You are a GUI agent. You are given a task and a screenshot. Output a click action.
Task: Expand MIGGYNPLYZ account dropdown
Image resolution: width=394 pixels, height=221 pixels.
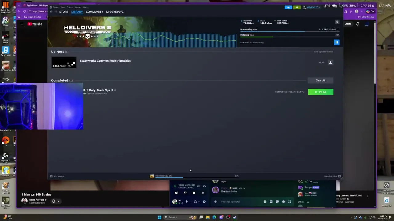pyautogui.click(x=311, y=7)
